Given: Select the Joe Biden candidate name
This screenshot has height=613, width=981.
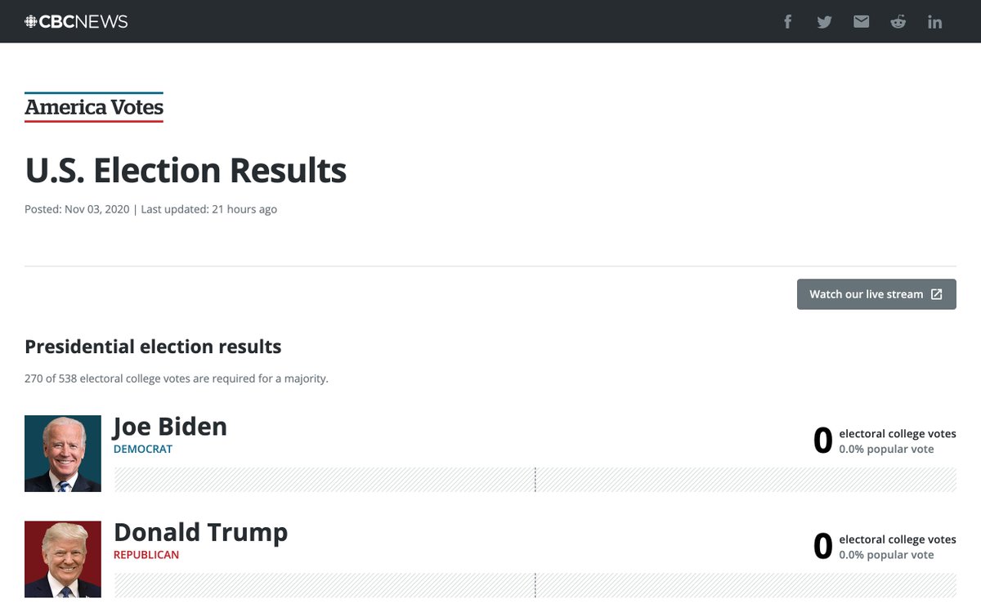Looking at the screenshot, I should (x=170, y=427).
